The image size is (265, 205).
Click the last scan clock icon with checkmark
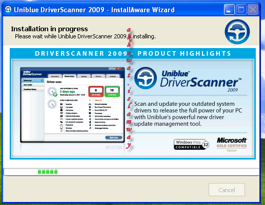[52, 92]
